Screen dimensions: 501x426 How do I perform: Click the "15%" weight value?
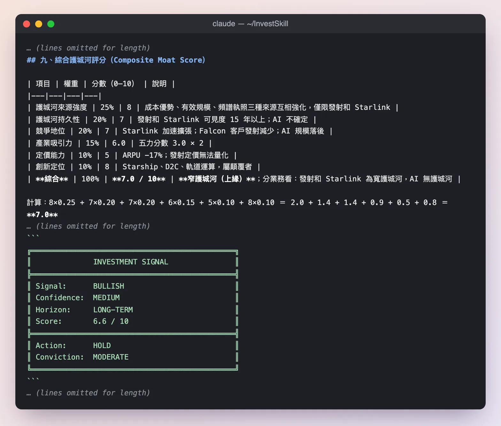(x=92, y=143)
